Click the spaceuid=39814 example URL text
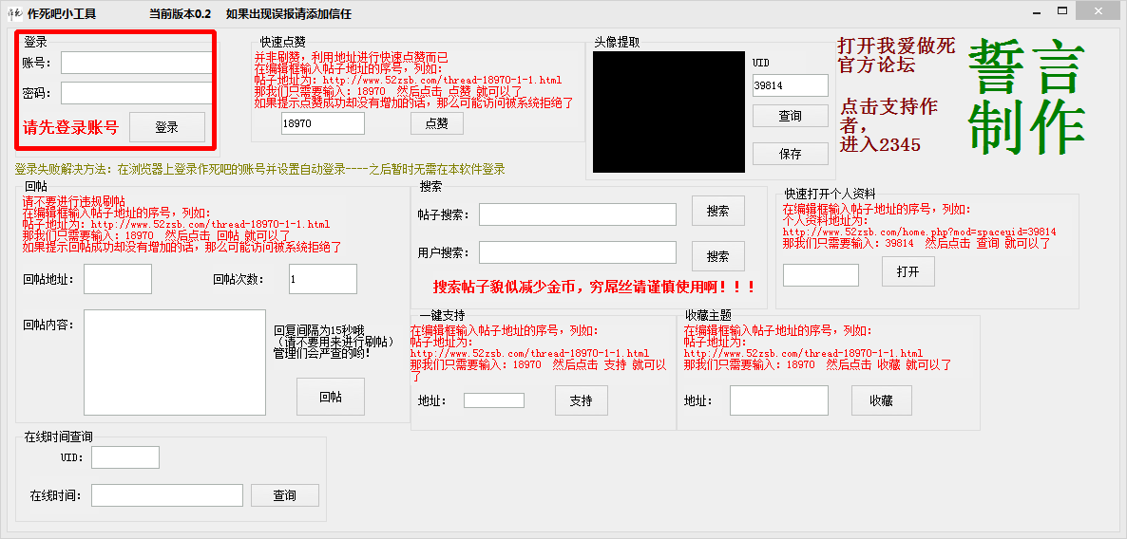 click(919, 232)
